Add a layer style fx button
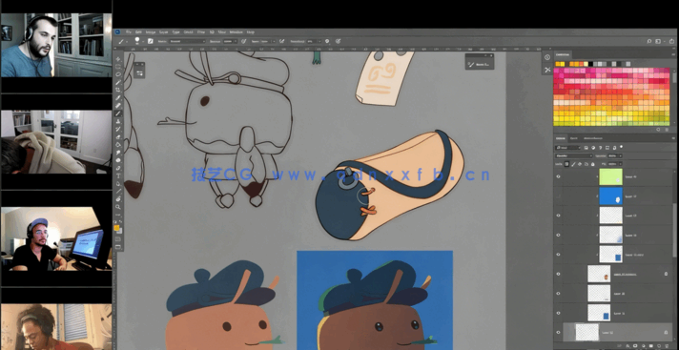The width and height of the screenshot is (679, 350). [627, 345]
